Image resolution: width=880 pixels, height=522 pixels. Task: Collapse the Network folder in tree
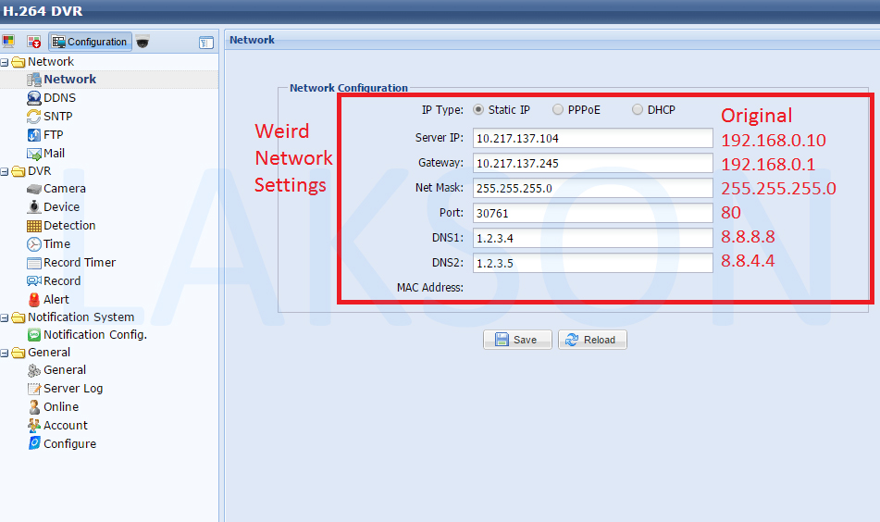[x=5, y=62]
